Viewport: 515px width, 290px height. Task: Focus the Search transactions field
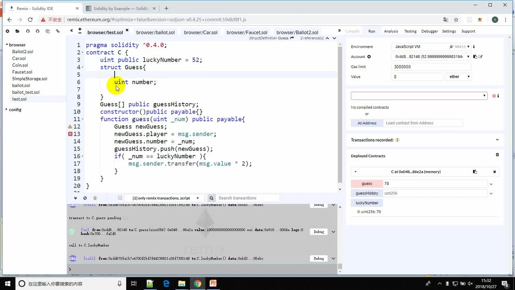pyautogui.click(x=247, y=198)
